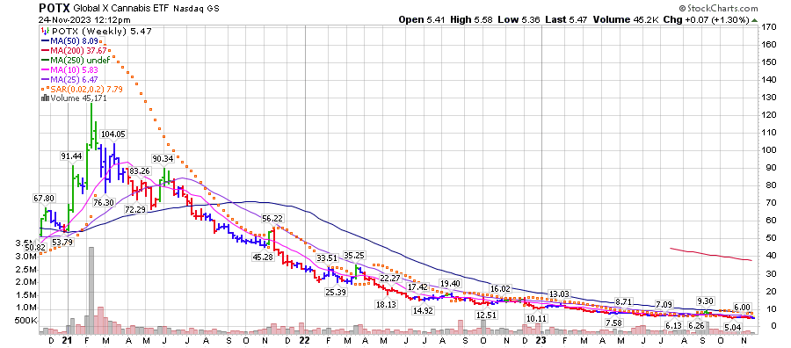Click the red MA(200) line segment in 2023

pos(711,254)
